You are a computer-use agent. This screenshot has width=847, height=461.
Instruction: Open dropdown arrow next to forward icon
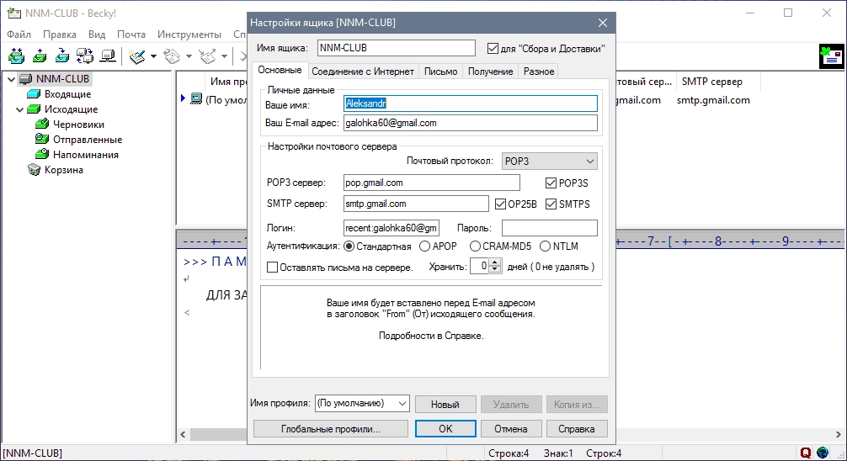pos(224,56)
